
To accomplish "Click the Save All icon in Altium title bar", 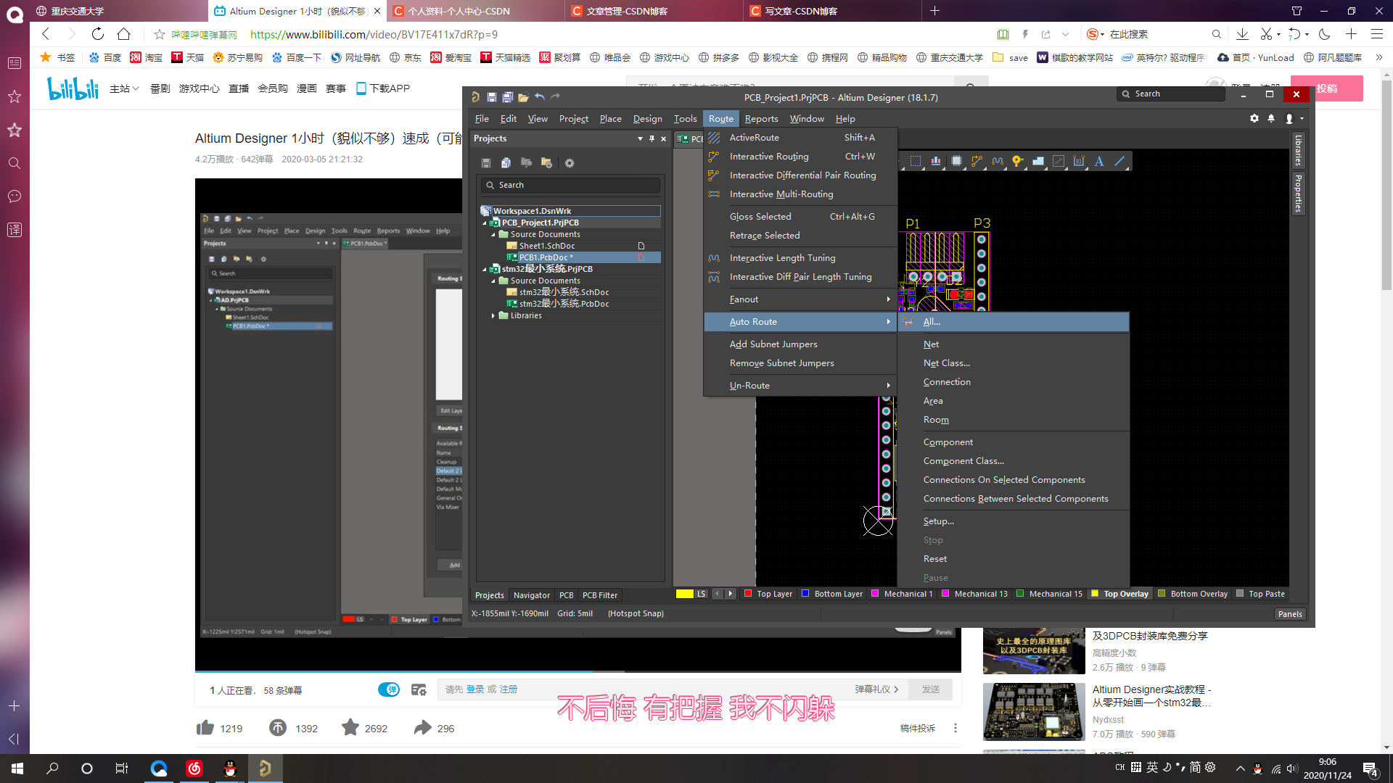I will point(507,96).
